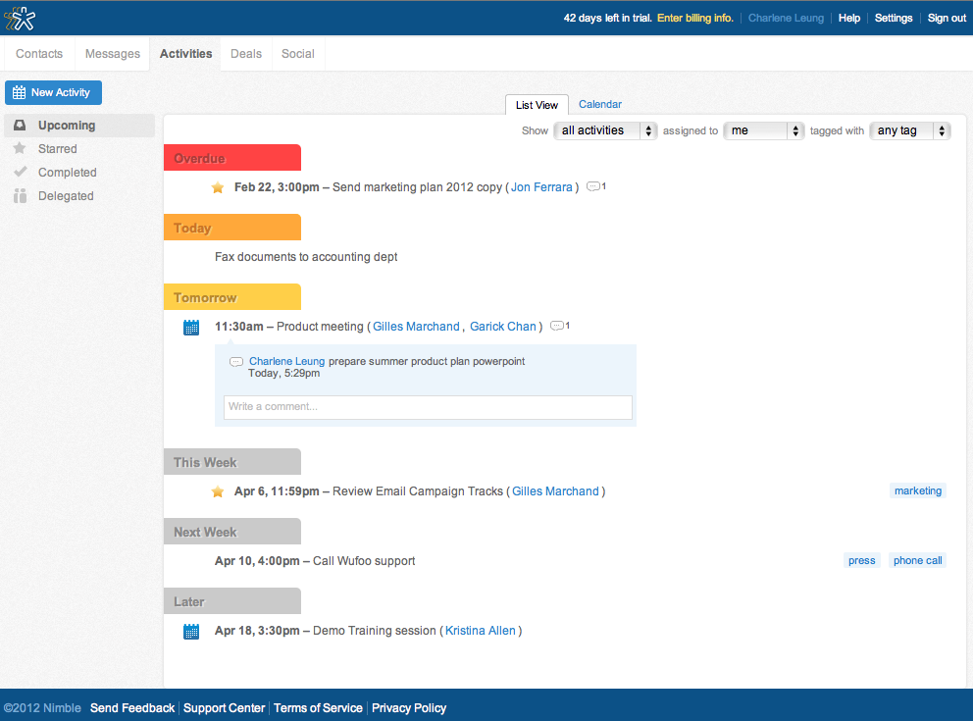Click the Delegated people icon in sidebar
This screenshot has width=973, height=721.
[x=20, y=195]
